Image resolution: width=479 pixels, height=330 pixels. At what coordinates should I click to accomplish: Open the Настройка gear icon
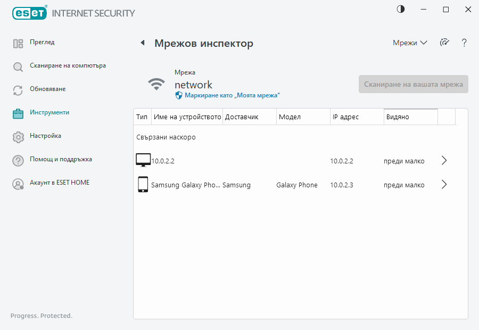[x=18, y=136]
